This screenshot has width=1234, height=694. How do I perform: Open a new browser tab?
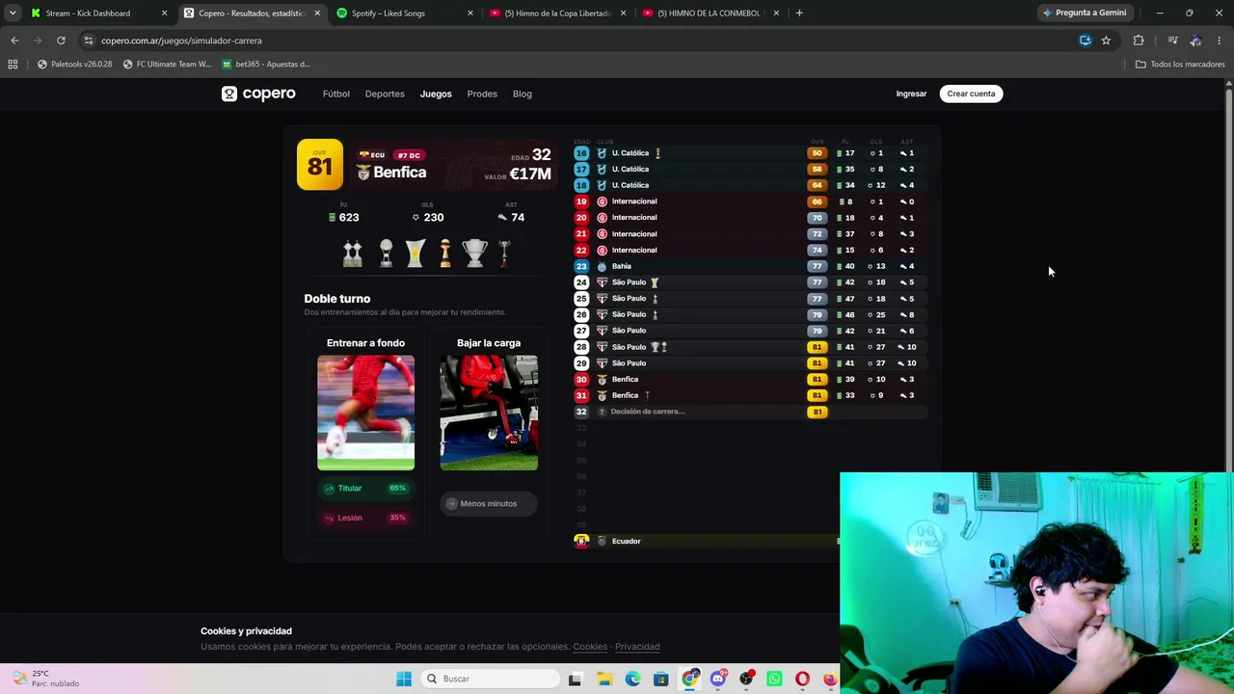799,13
